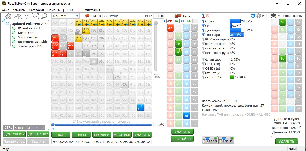Toggle the Стрэйт filter funnel
306x151 pixels.
pyautogui.click(x=203, y=21)
